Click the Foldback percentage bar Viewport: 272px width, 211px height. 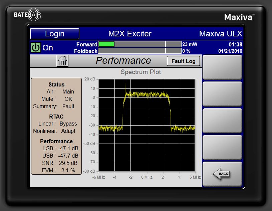[x=140, y=51]
